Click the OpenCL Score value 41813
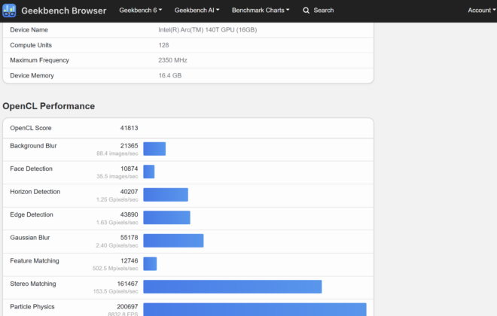Viewport: 497px width, 316px height. click(129, 128)
